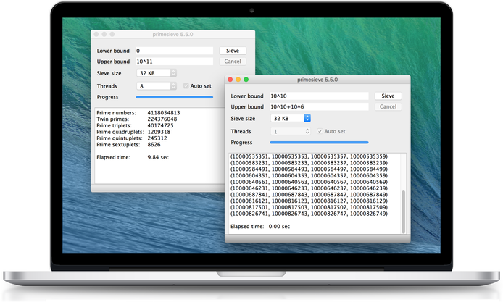Focus Lower bound field containing 10^10
Screen dimensions: 503x302
click(319, 96)
